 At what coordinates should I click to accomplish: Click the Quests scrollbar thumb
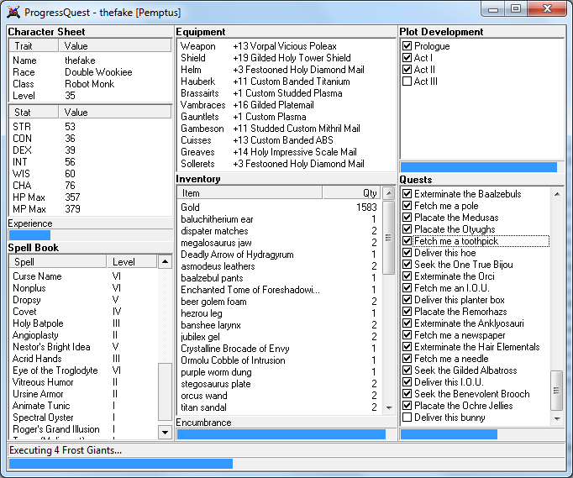(556, 391)
